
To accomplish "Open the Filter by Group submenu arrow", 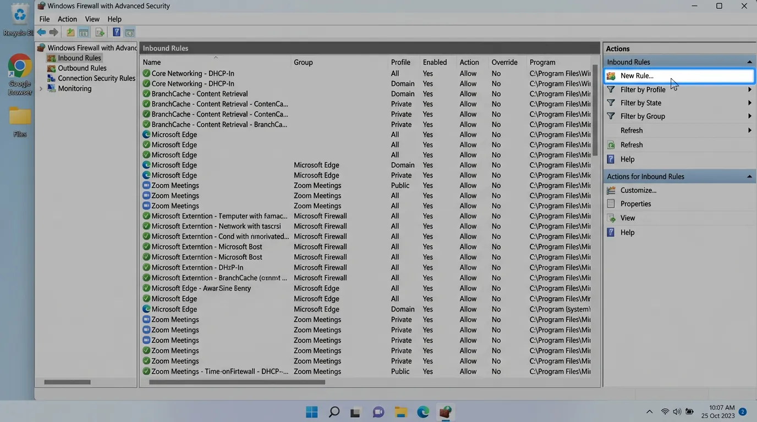I will (x=749, y=116).
